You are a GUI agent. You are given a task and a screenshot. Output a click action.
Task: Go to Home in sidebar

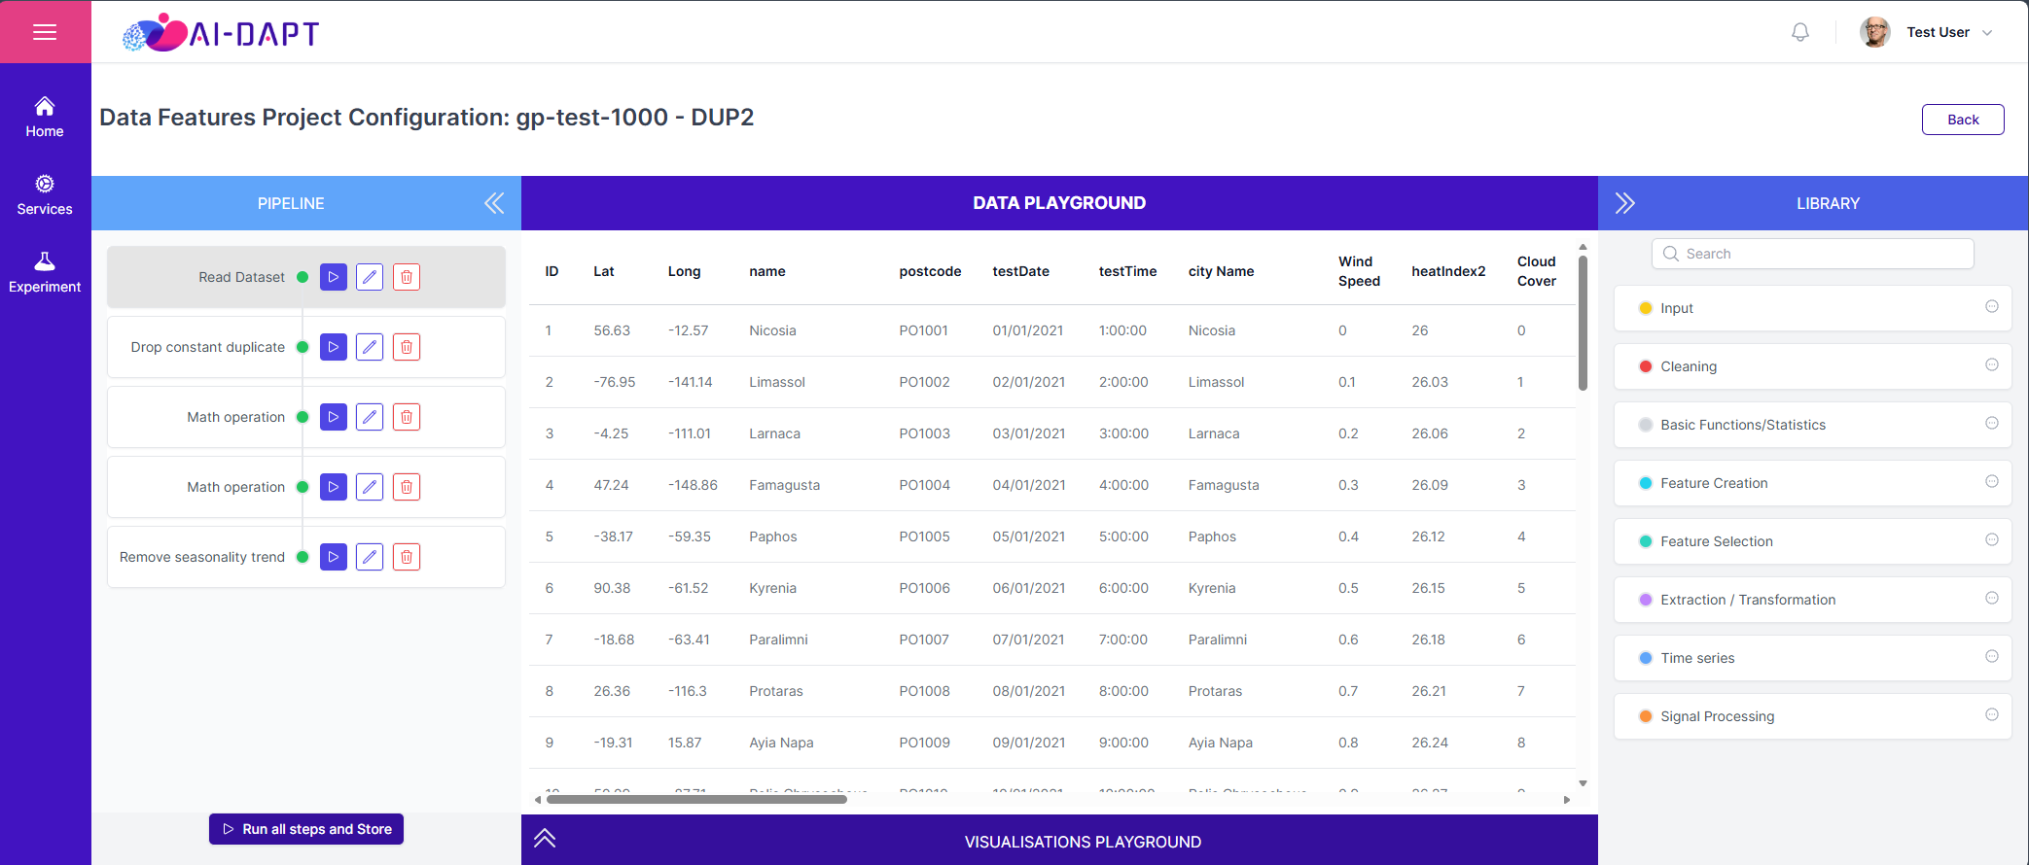45,118
